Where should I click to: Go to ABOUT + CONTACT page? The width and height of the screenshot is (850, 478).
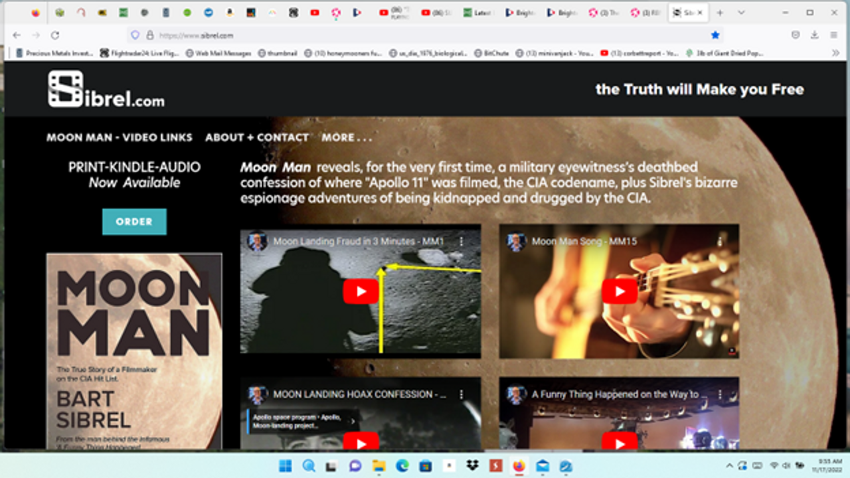[257, 137]
